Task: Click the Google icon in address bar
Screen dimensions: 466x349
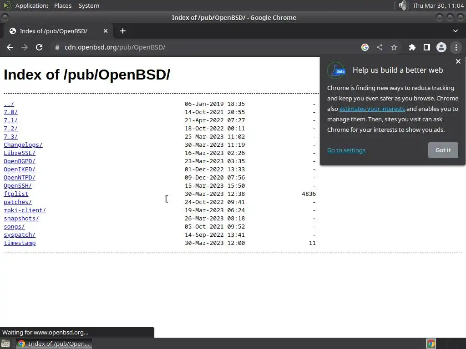Action: 365,47
